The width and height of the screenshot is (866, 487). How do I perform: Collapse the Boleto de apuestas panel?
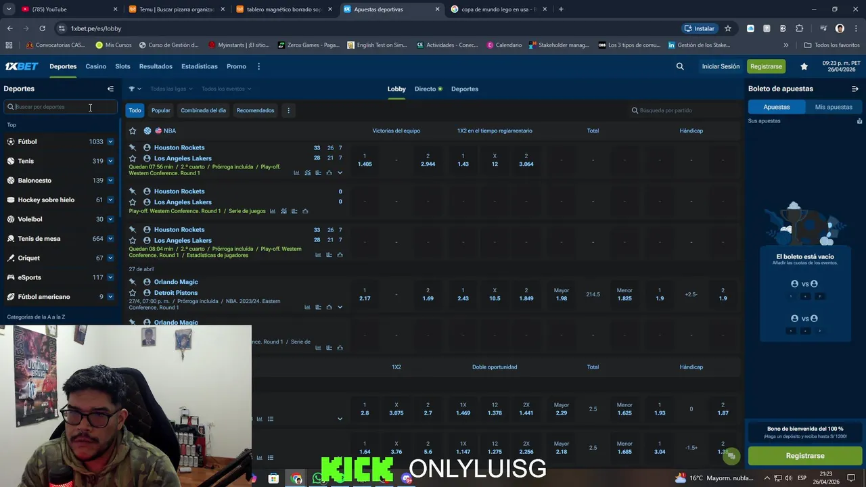coord(854,89)
